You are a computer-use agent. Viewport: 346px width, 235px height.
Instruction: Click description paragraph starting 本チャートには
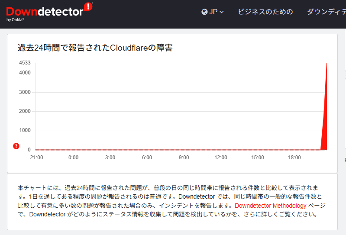click(171, 201)
